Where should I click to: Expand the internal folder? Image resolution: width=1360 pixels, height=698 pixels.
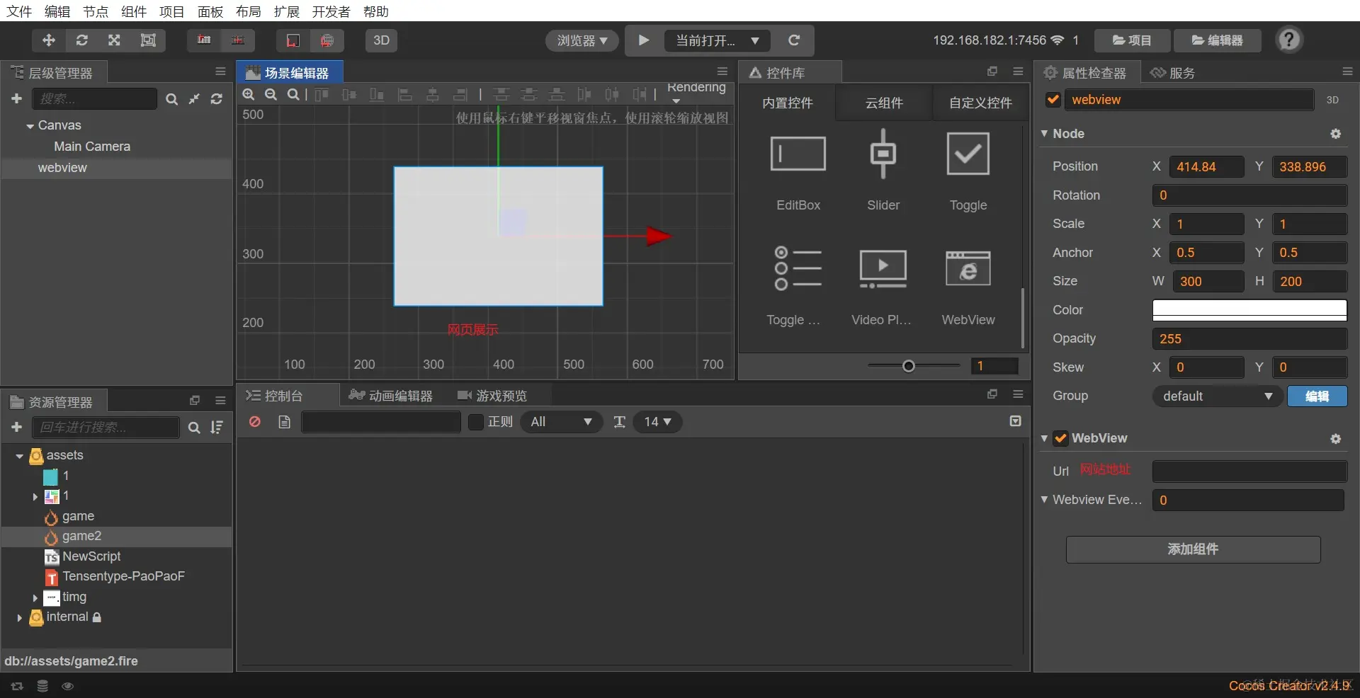pyautogui.click(x=19, y=617)
